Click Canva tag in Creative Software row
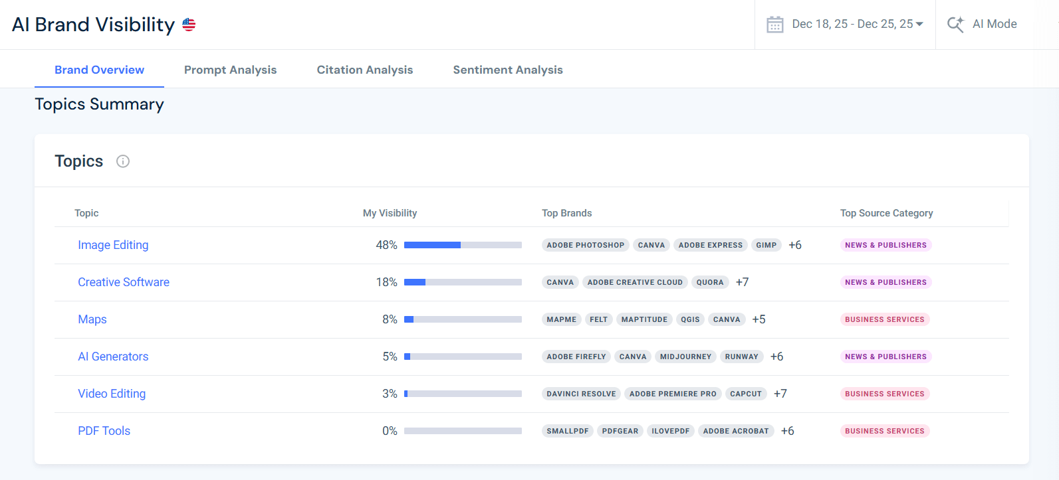The width and height of the screenshot is (1059, 480). (x=560, y=282)
